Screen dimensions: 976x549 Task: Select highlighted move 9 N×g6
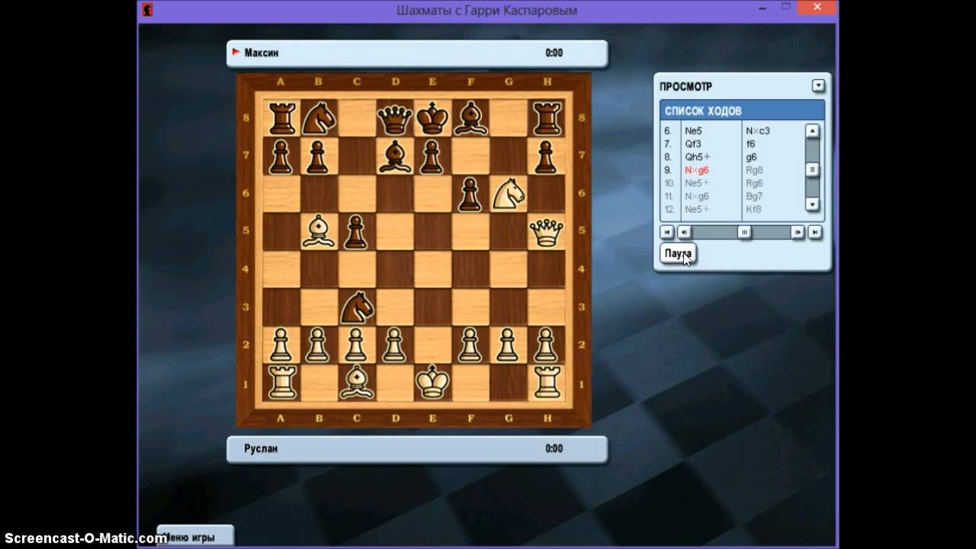[696, 170]
